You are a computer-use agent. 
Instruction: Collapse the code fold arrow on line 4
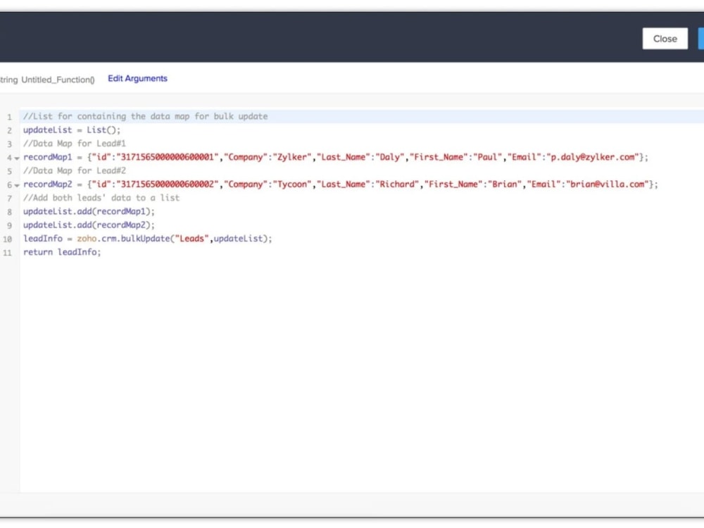(16, 157)
